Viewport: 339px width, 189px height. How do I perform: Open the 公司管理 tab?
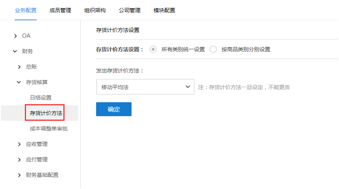pyautogui.click(x=130, y=10)
